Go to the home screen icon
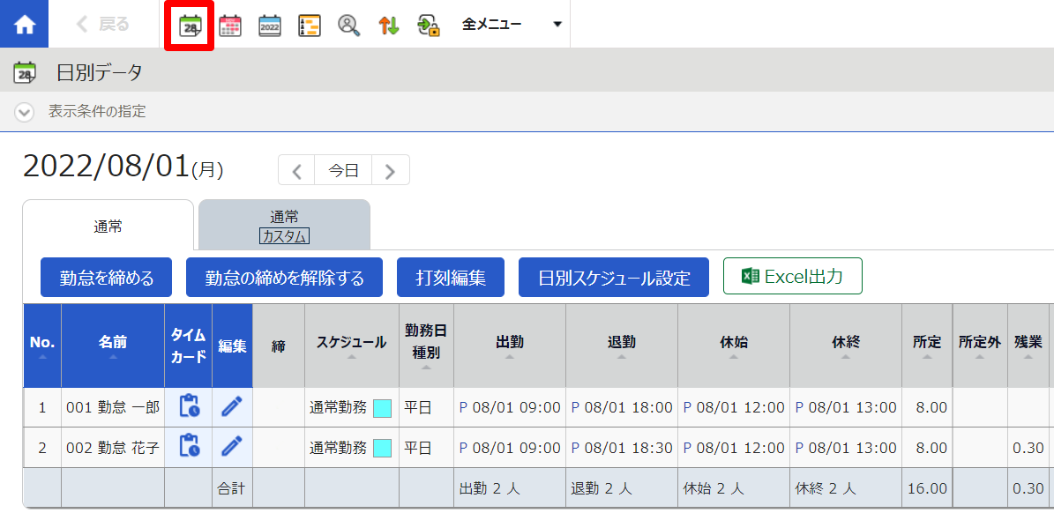Screen dimensions: 1054x513 pyautogui.click(x=24, y=24)
